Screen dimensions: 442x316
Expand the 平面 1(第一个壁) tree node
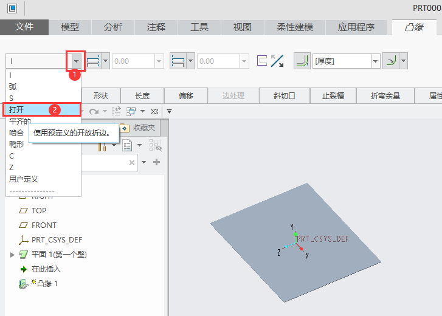click(12, 255)
